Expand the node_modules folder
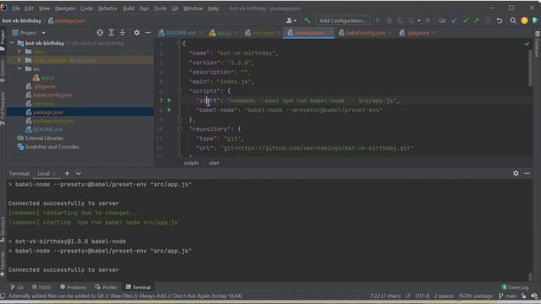 19,60
